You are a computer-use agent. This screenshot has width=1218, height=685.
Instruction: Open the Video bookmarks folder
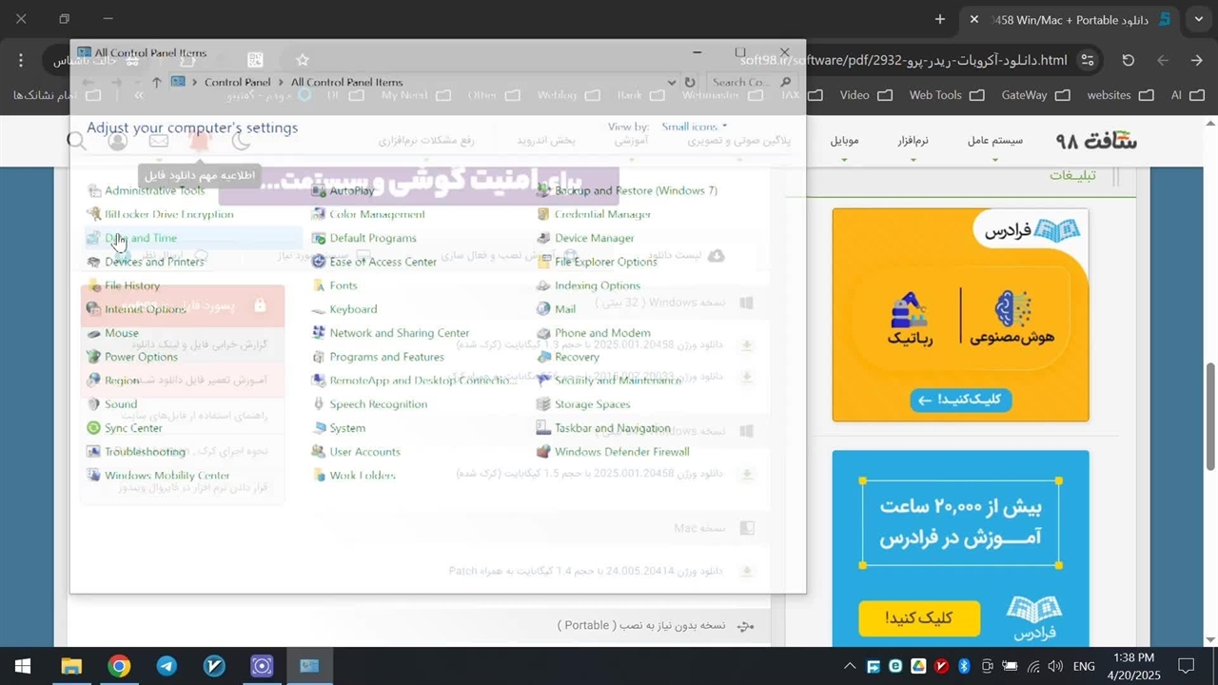[866, 95]
